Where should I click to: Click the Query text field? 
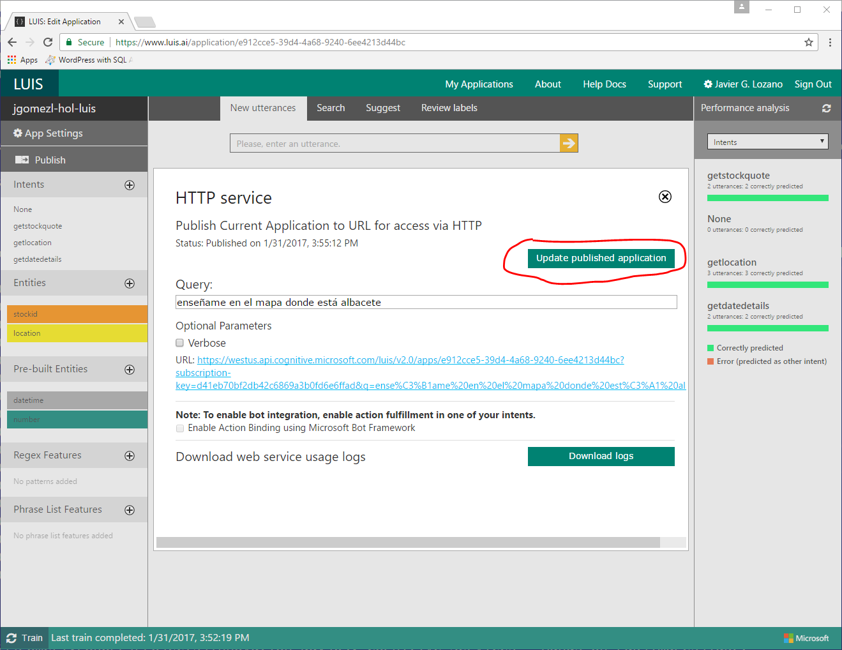point(426,302)
